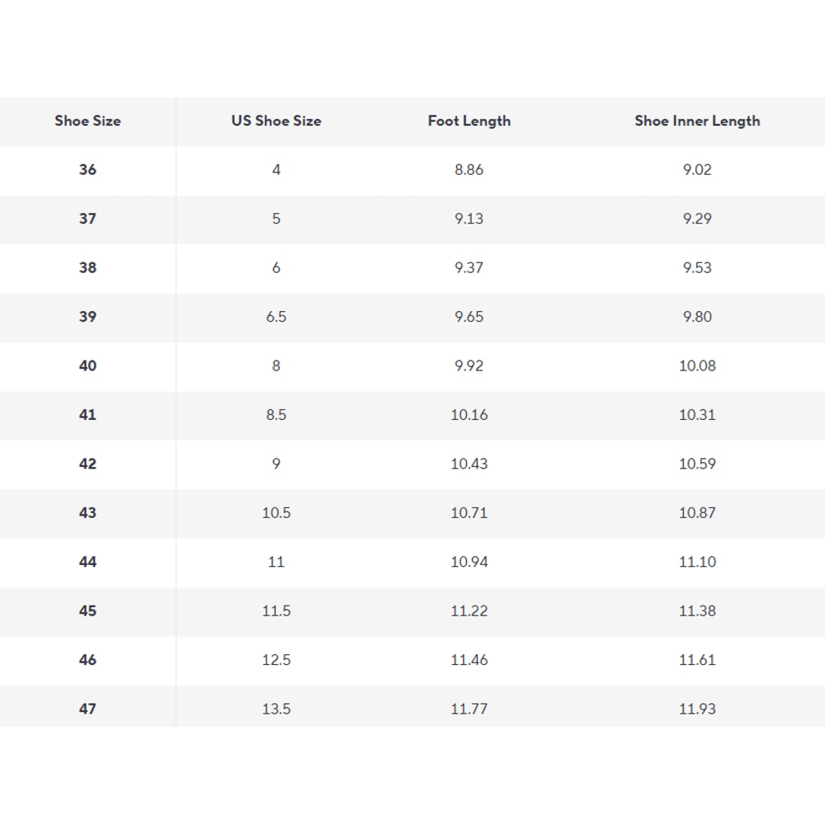The height and width of the screenshot is (825, 825).
Task: Select shoe size 36 row label
Action: (x=87, y=170)
